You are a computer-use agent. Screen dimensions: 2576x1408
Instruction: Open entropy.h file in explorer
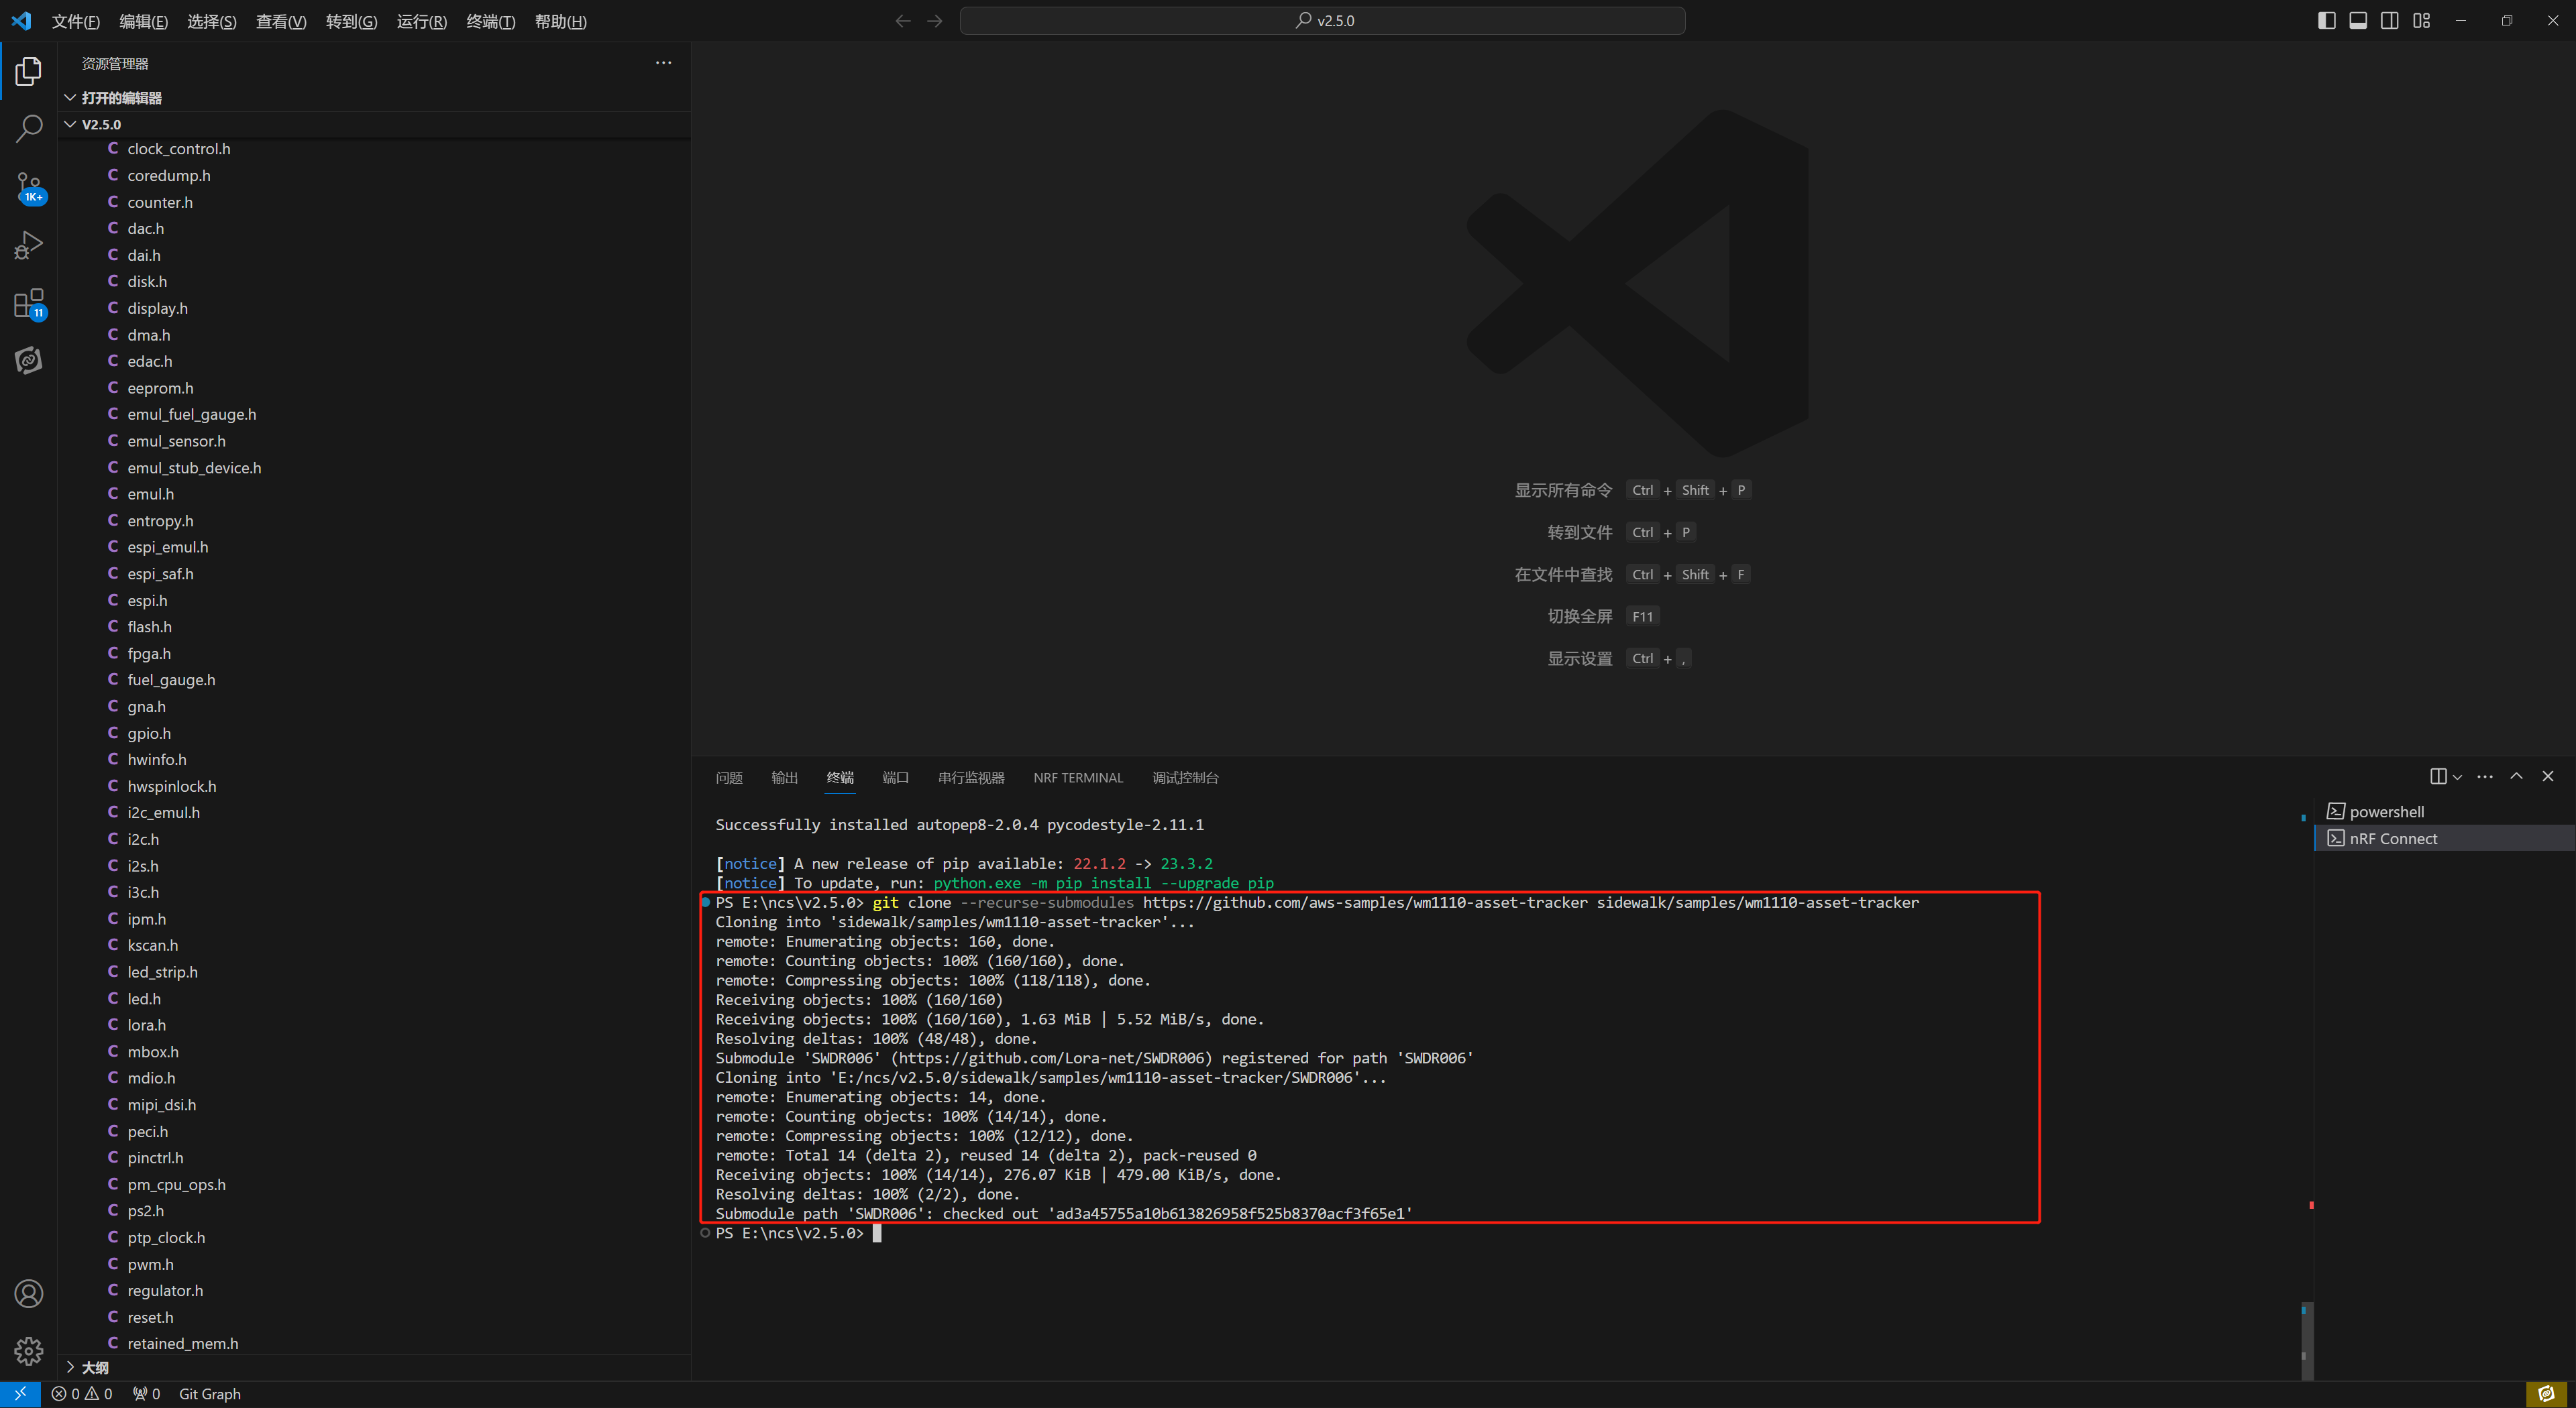point(374,521)
